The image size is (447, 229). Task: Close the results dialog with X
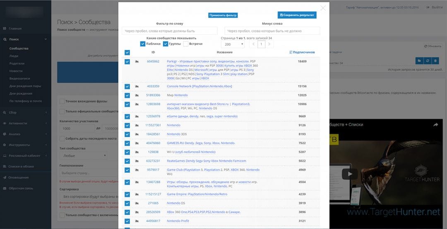point(323,8)
